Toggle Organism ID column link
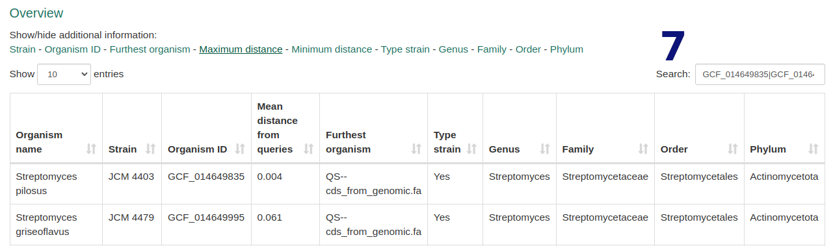833x246 pixels. pos(72,49)
